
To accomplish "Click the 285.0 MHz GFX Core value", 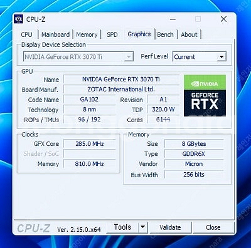I will (x=90, y=144).
